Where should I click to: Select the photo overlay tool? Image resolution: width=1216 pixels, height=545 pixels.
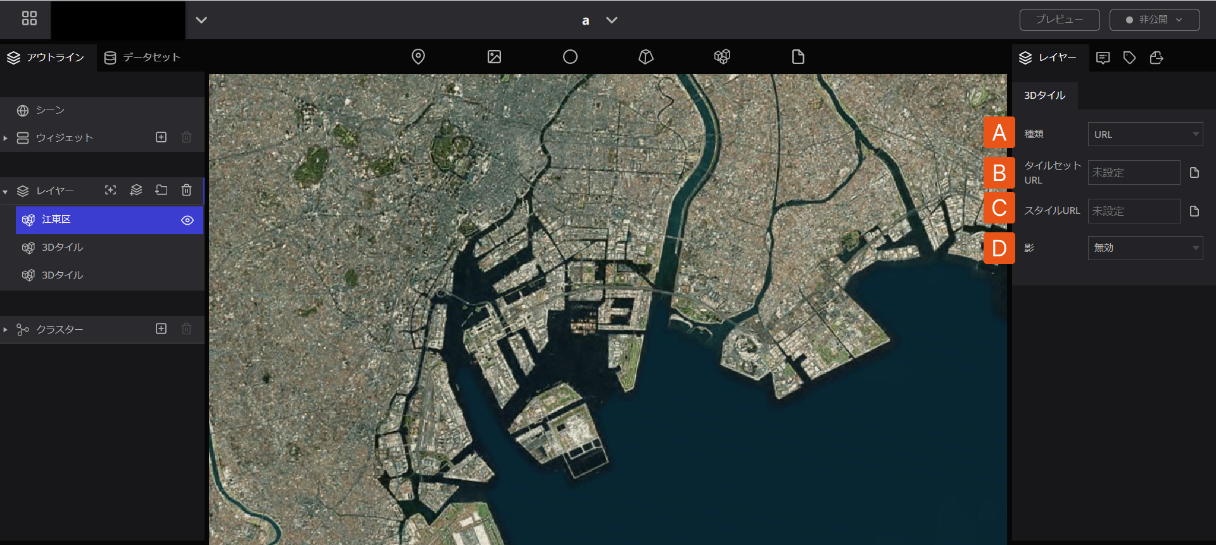(494, 57)
